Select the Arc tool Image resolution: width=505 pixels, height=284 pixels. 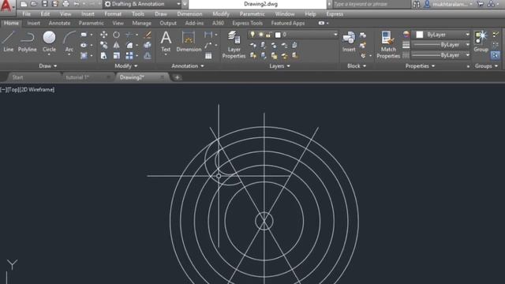coord(69,41)
